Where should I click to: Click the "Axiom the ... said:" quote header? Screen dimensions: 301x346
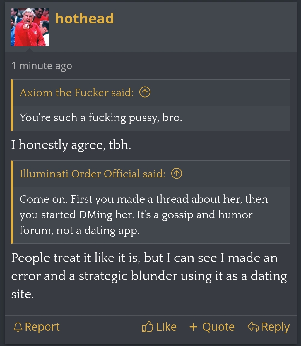pos(77,93)
